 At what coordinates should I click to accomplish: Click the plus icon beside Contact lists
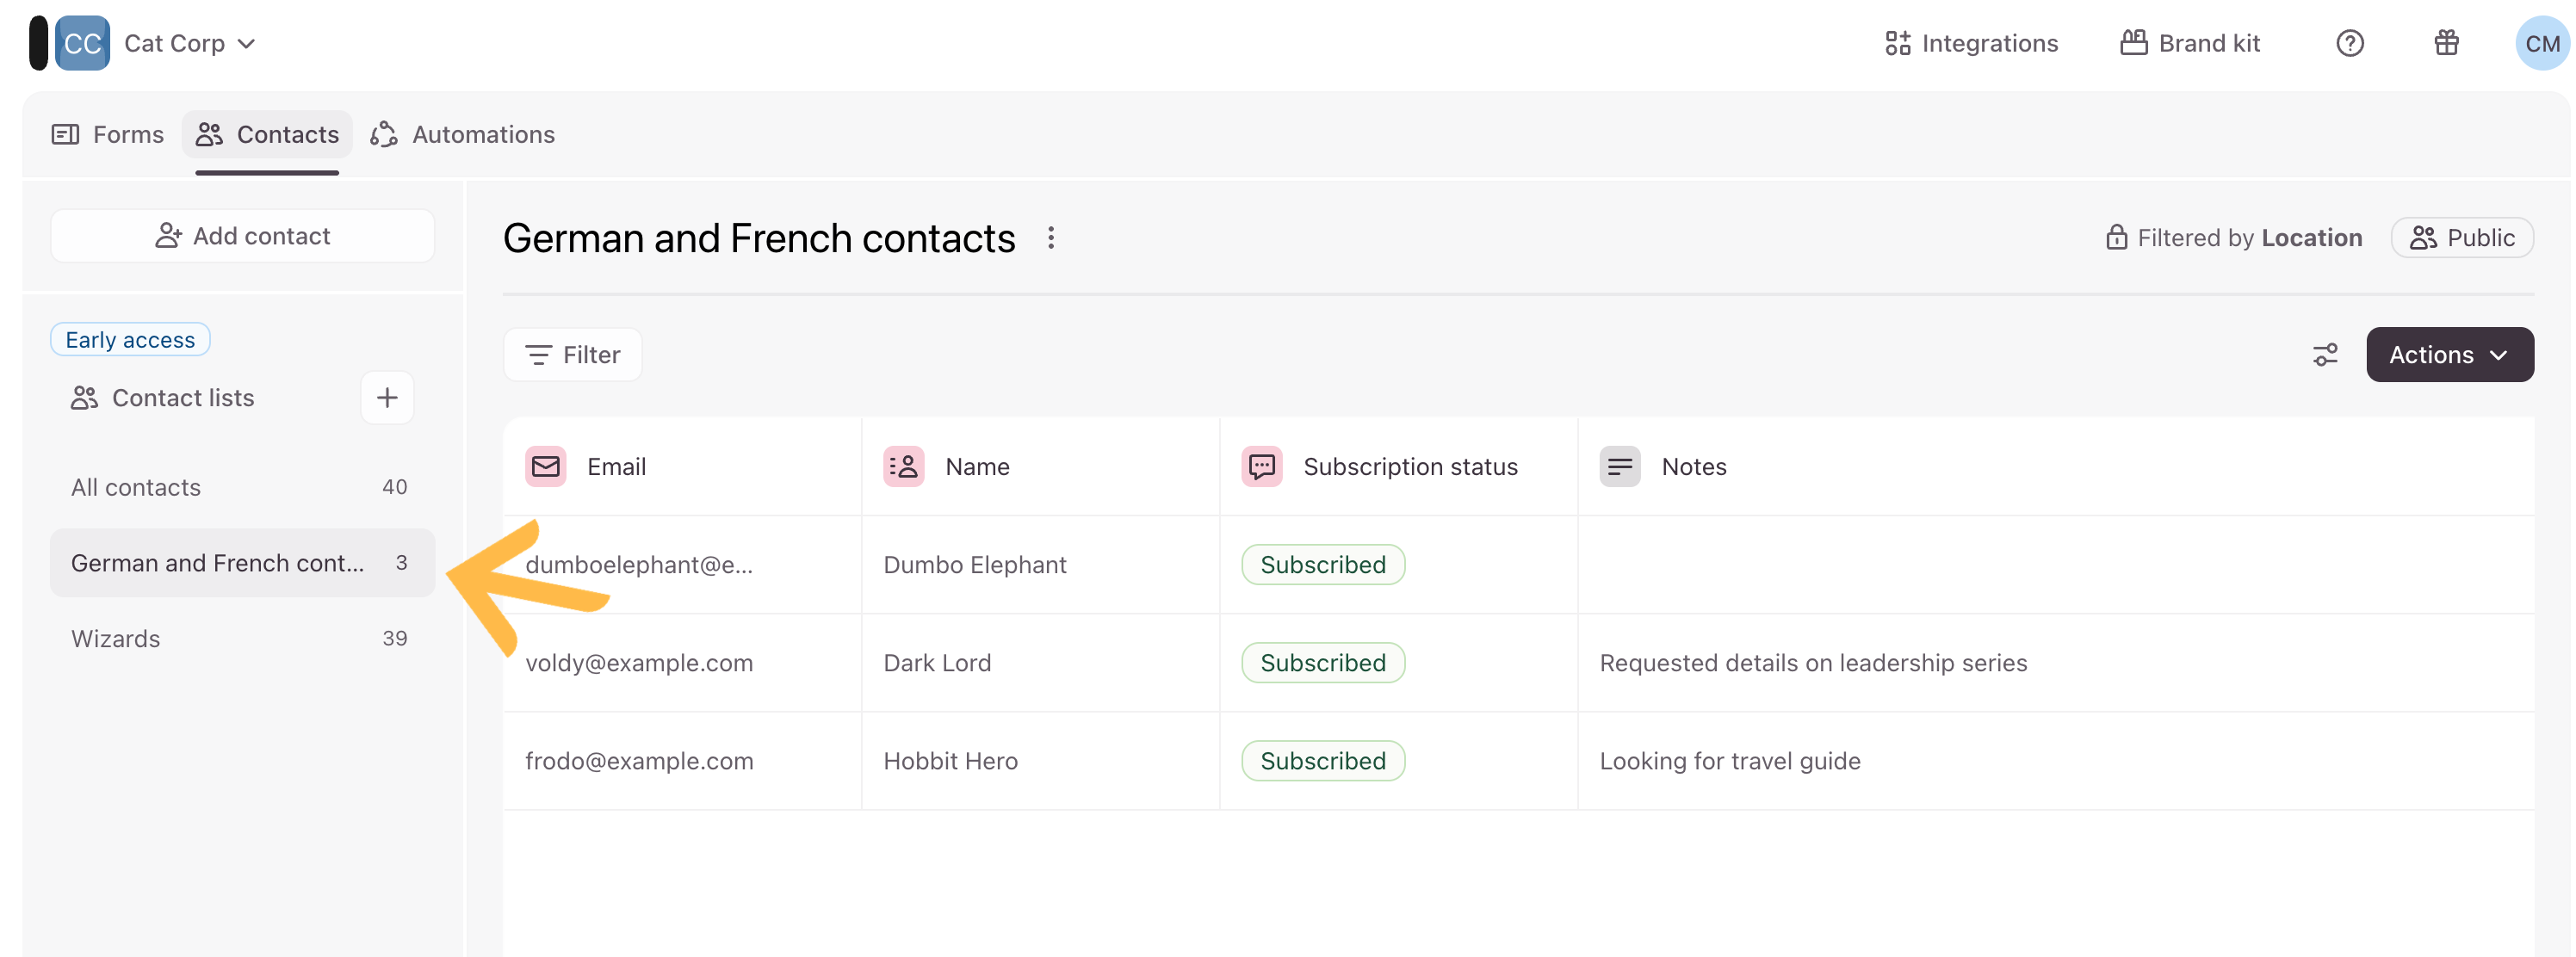(x=387, y=398)
